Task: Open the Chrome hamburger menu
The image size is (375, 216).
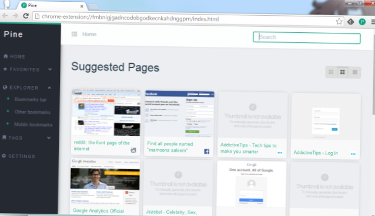Action: click(x=373, y=22)
